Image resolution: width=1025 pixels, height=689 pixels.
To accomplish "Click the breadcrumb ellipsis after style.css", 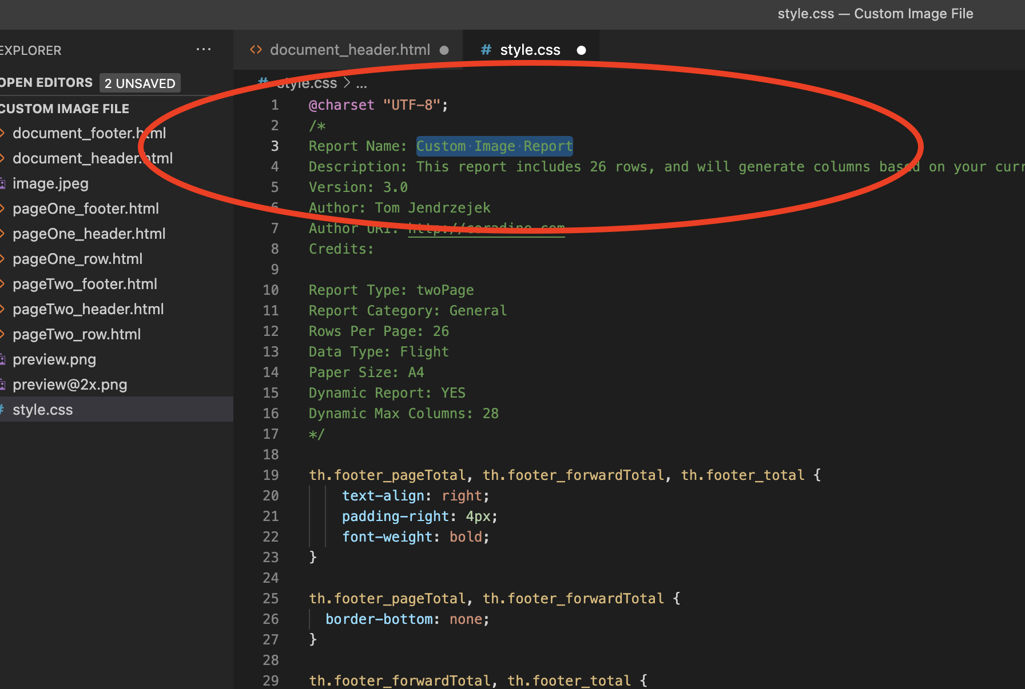I will click(361, 84).
